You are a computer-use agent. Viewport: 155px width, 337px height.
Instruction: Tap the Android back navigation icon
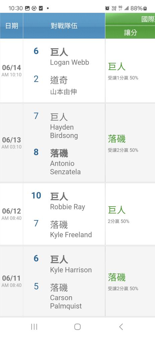tap(121, 327)
